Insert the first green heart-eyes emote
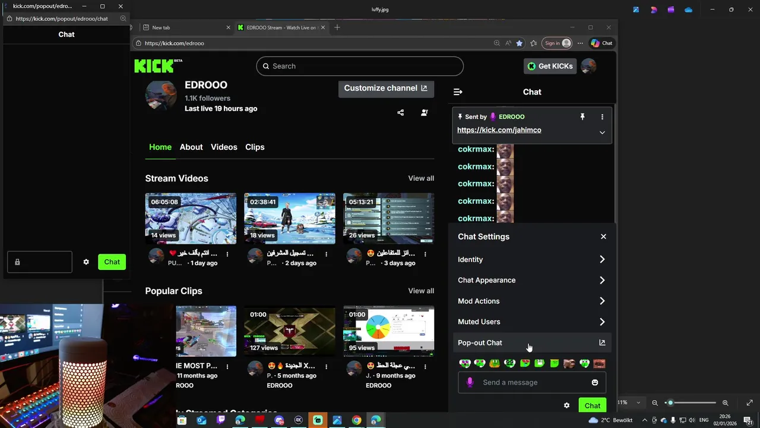The width and height of the screenshot is (760, 428). (x=465, y=363)
